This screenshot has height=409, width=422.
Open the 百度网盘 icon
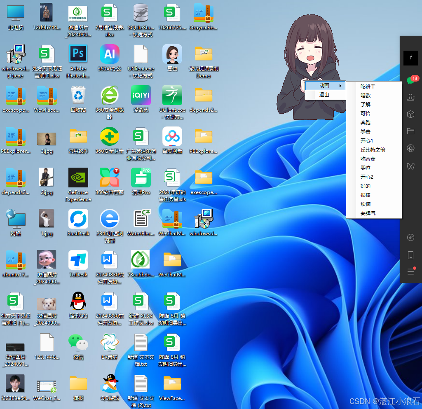pos(172,136)
